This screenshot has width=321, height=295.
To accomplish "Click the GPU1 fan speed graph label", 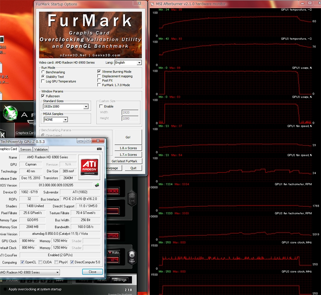I will 299,126.
